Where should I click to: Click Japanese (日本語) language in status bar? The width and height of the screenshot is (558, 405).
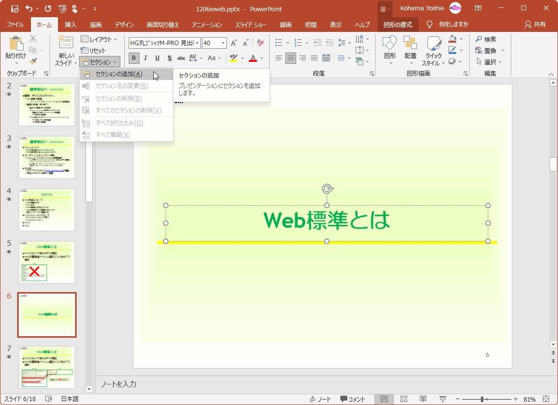[70, 399]
